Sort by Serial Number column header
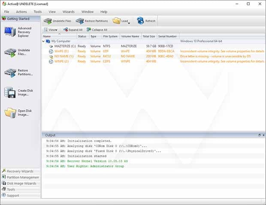 [168, 36]
